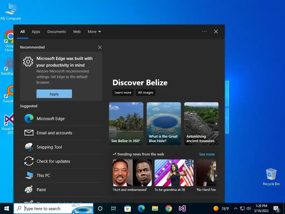
Task: Select the Visual Studio desktop shortcut
Action: 8,124
